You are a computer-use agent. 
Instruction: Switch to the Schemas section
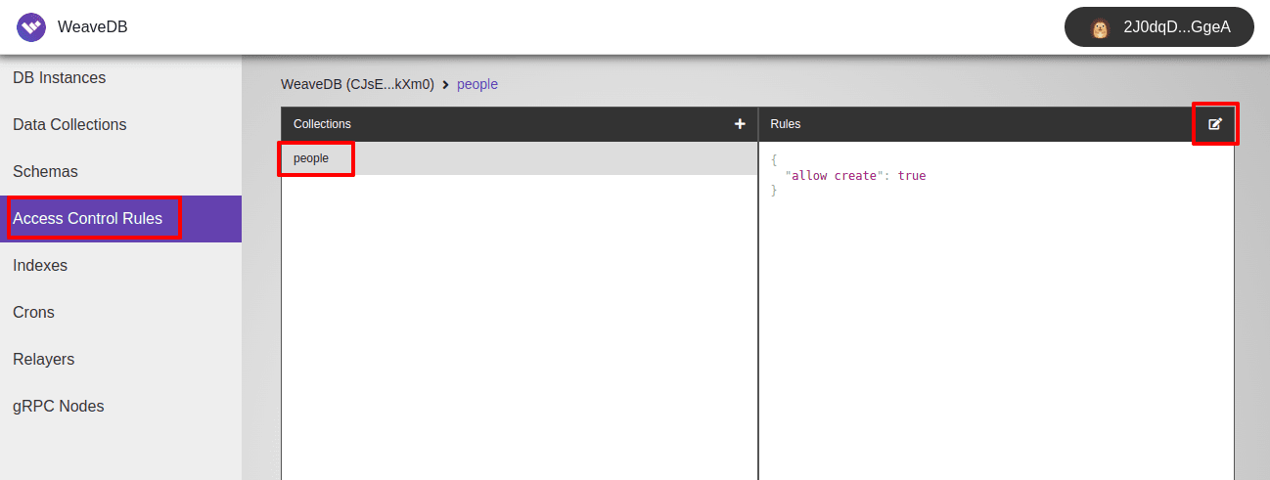(x=45, y=172)
